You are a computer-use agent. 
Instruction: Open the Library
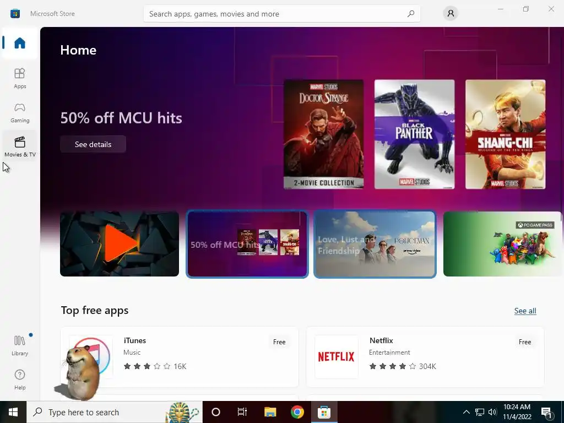[20, 345]
